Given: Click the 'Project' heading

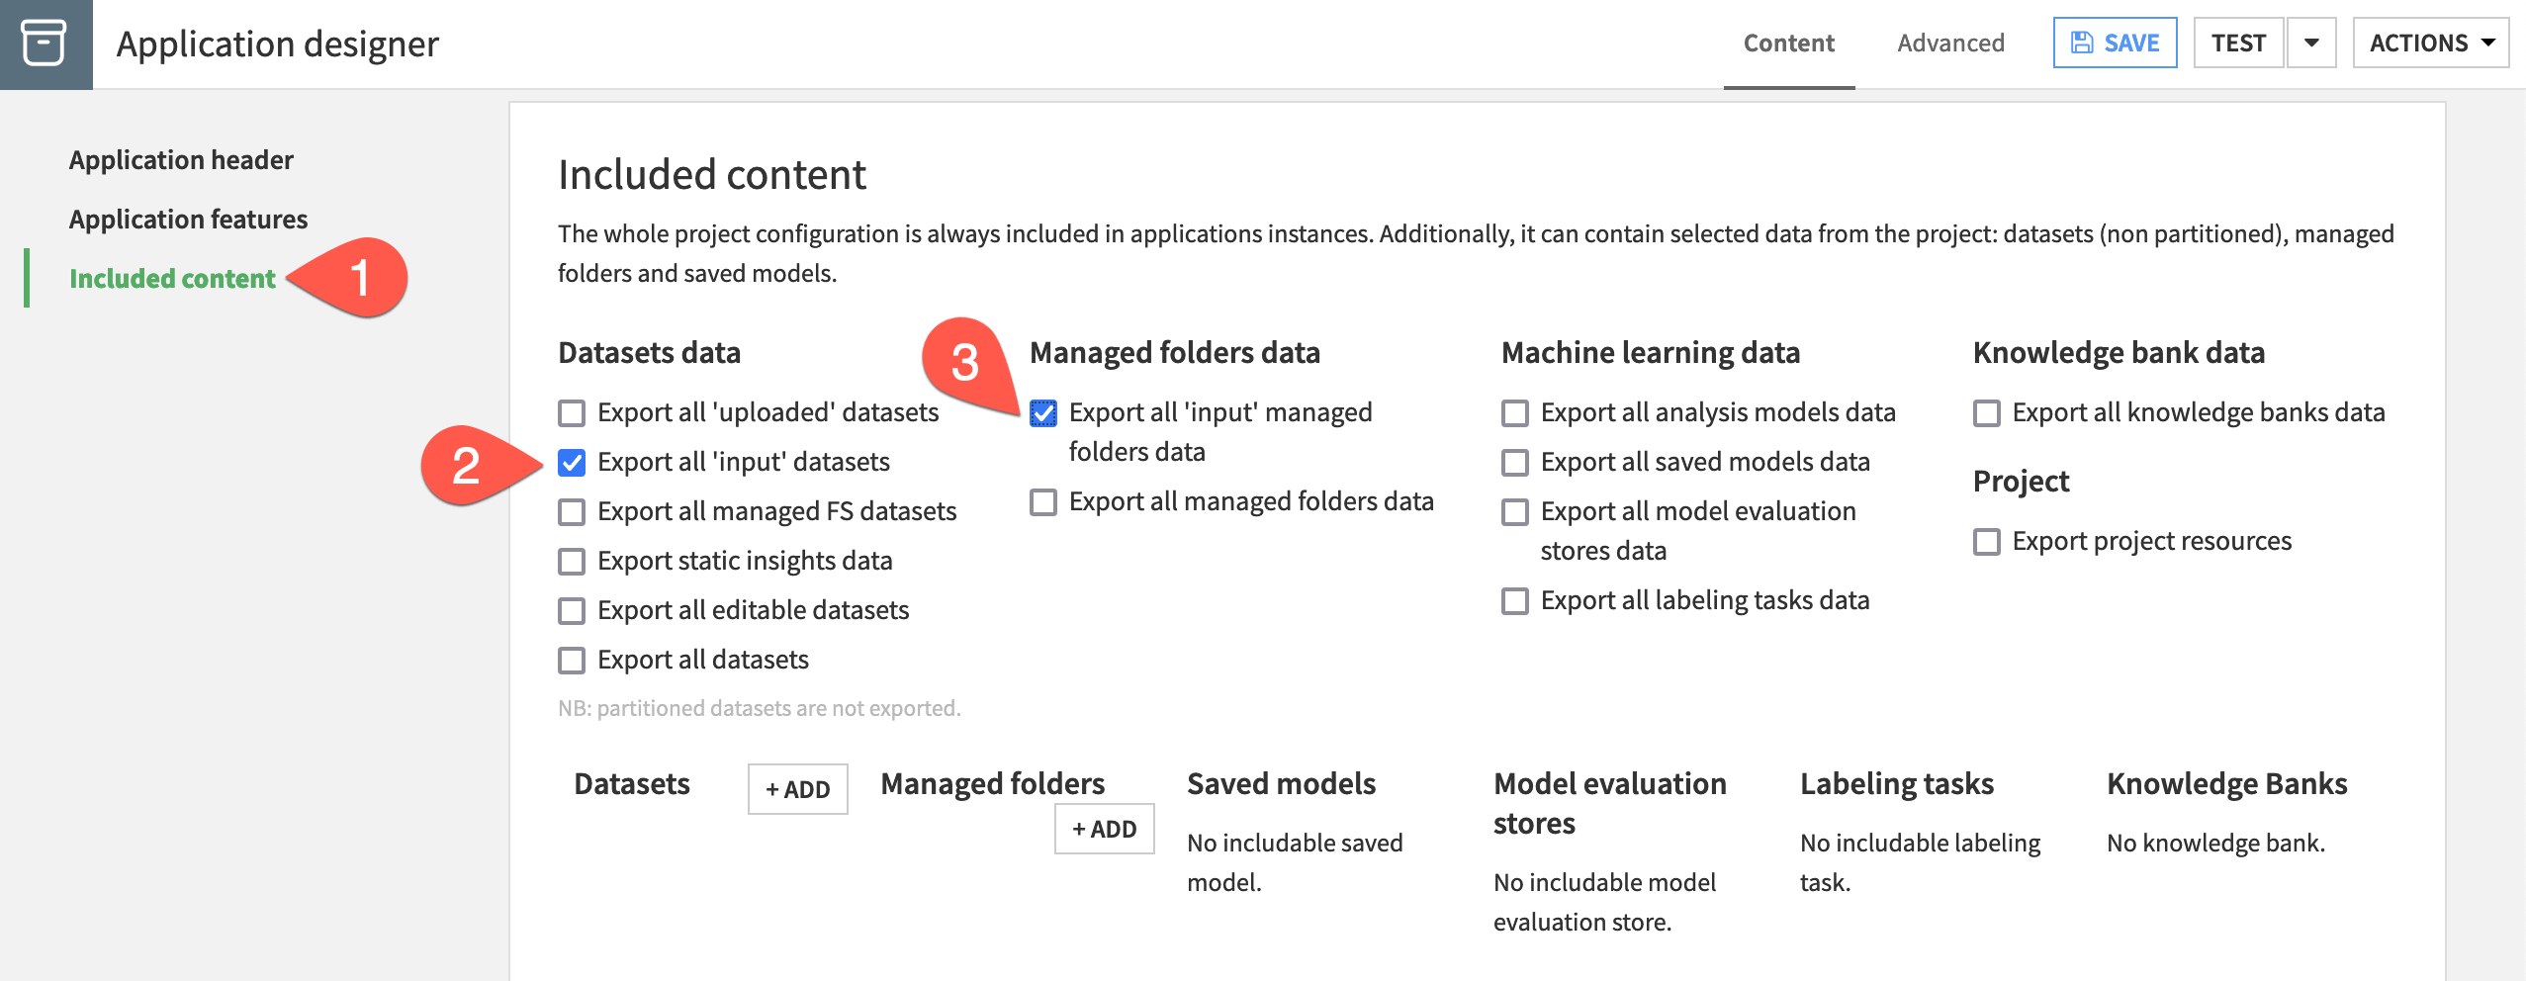Looking at the screenshot, I should [2021, 482].
